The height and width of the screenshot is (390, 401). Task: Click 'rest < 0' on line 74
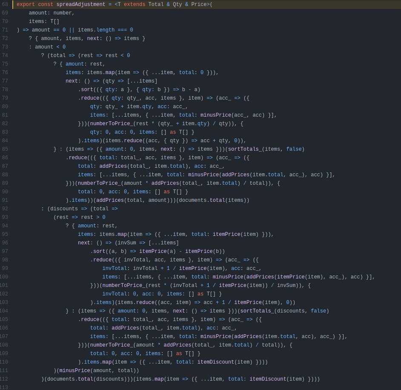pyautogui.click(x=117, y=55)
